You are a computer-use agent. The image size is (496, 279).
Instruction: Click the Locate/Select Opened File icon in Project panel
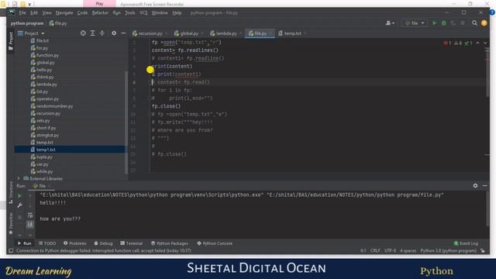tap(83, 33)
